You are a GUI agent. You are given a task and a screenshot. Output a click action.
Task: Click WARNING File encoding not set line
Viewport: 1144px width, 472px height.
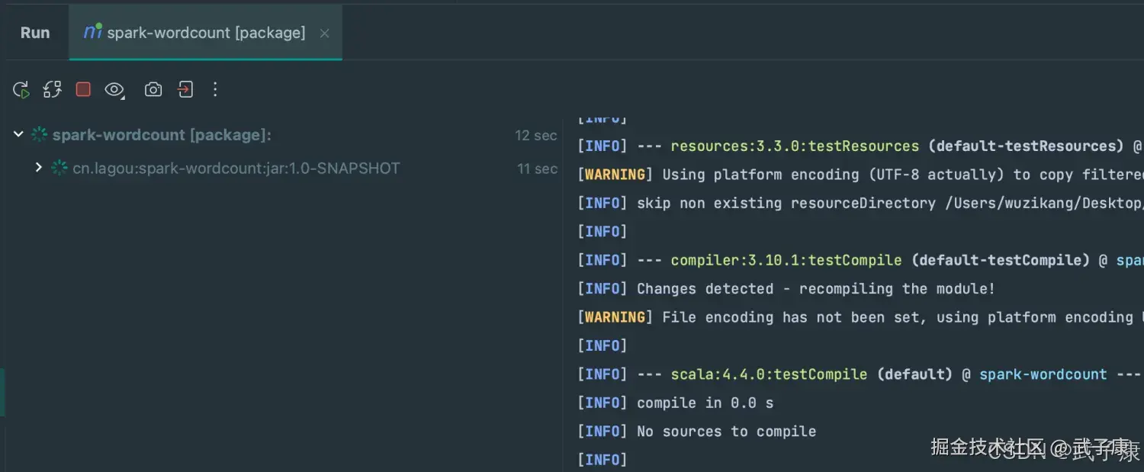click(860, 317)
